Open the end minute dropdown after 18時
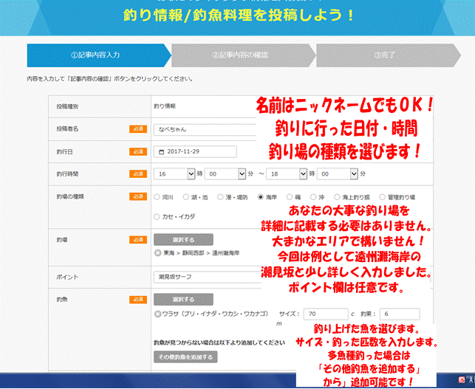 click(338, 174)
